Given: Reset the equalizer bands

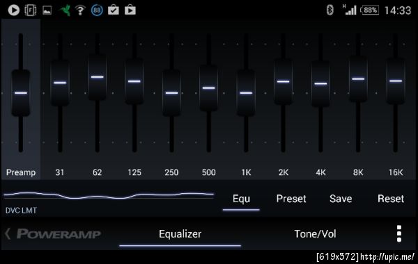Looking at the screenshot, I should point(391,199).
